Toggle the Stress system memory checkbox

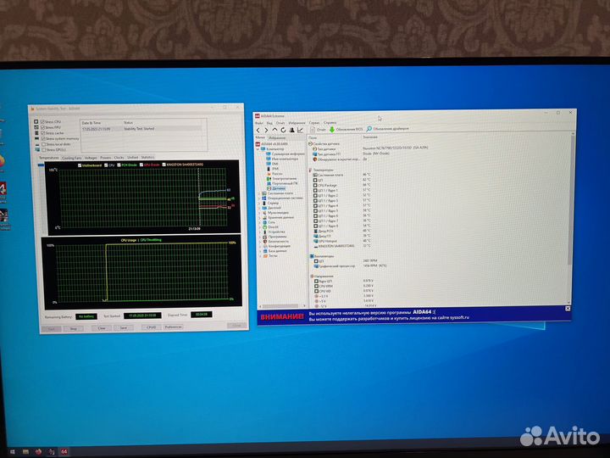pyautogui.click(x=43, y=138)
